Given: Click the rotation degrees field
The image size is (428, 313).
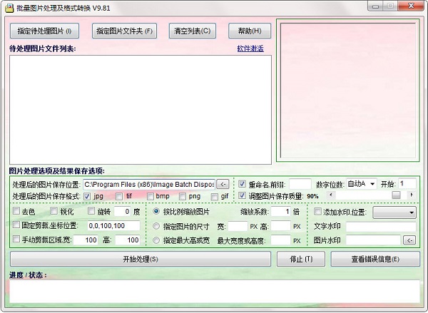Looking at the screenshot, I should [x=122, y=212].
